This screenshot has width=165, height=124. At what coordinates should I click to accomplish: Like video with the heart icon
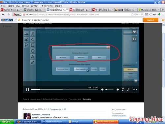pos(134,32)
